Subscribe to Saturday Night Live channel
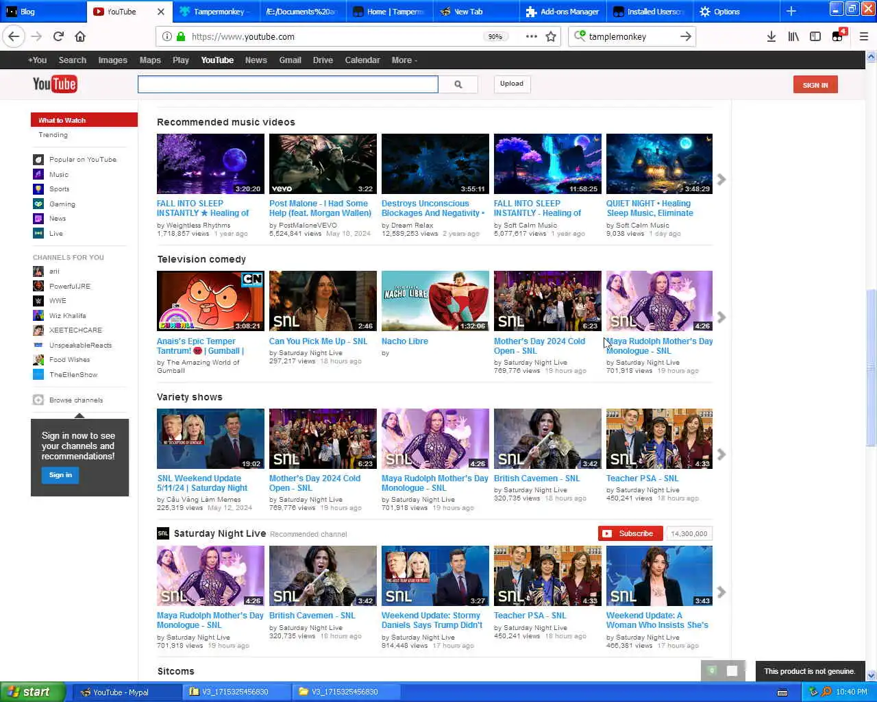Viewport: 877px width, 702px height. coord(630,533)
